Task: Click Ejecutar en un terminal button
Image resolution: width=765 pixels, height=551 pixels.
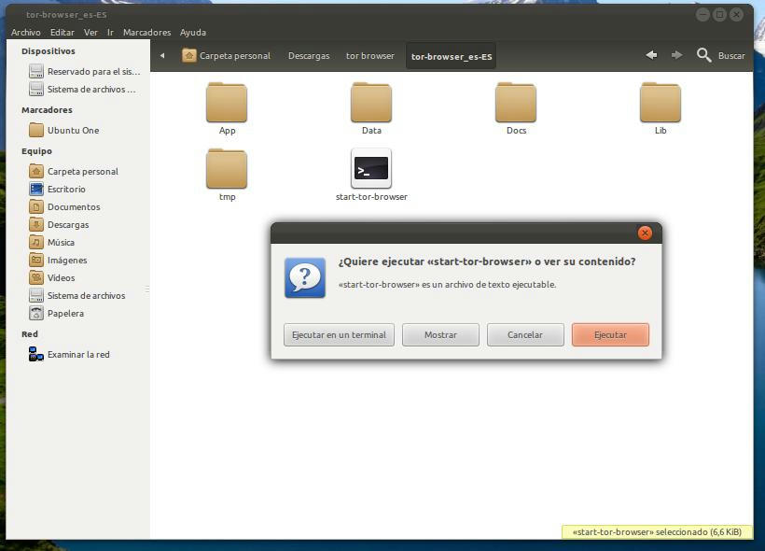Action: 339,334
